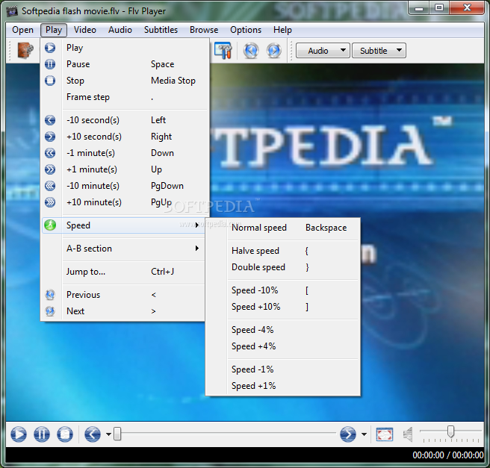Select Speed -4% option

click(x=283, y=330)
